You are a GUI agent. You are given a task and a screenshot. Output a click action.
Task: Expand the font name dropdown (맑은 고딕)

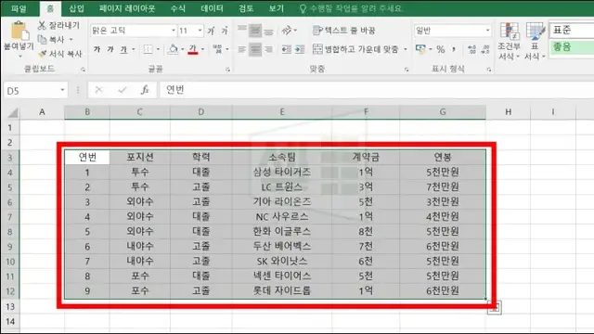174,31
